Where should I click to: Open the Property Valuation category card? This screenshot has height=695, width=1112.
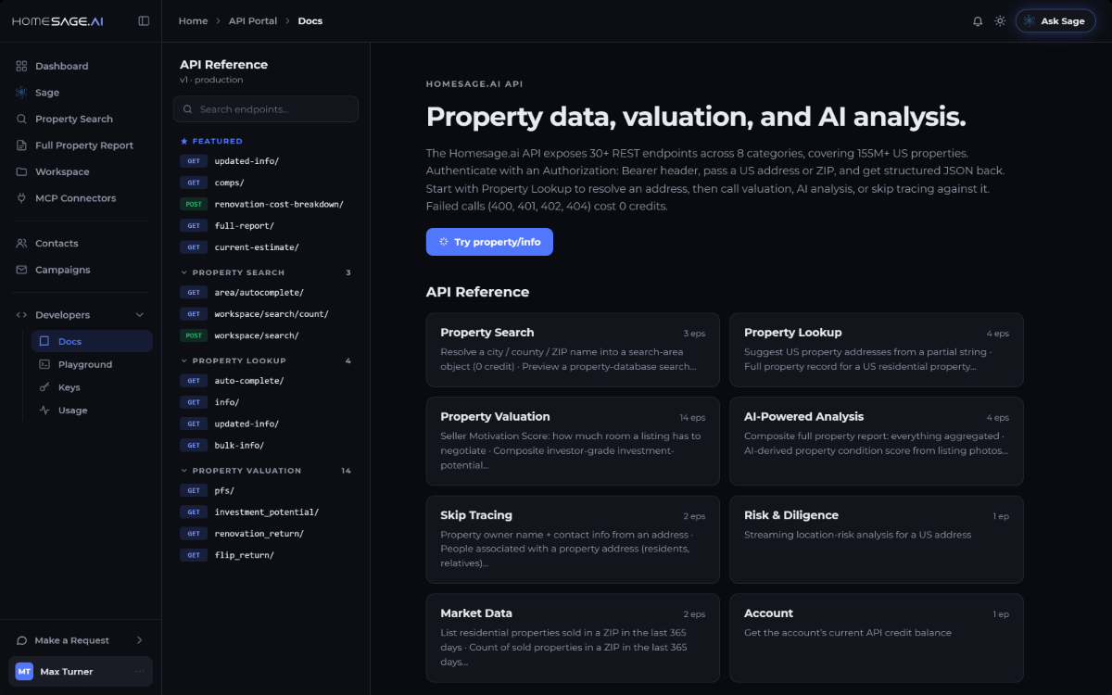(573, 441)
